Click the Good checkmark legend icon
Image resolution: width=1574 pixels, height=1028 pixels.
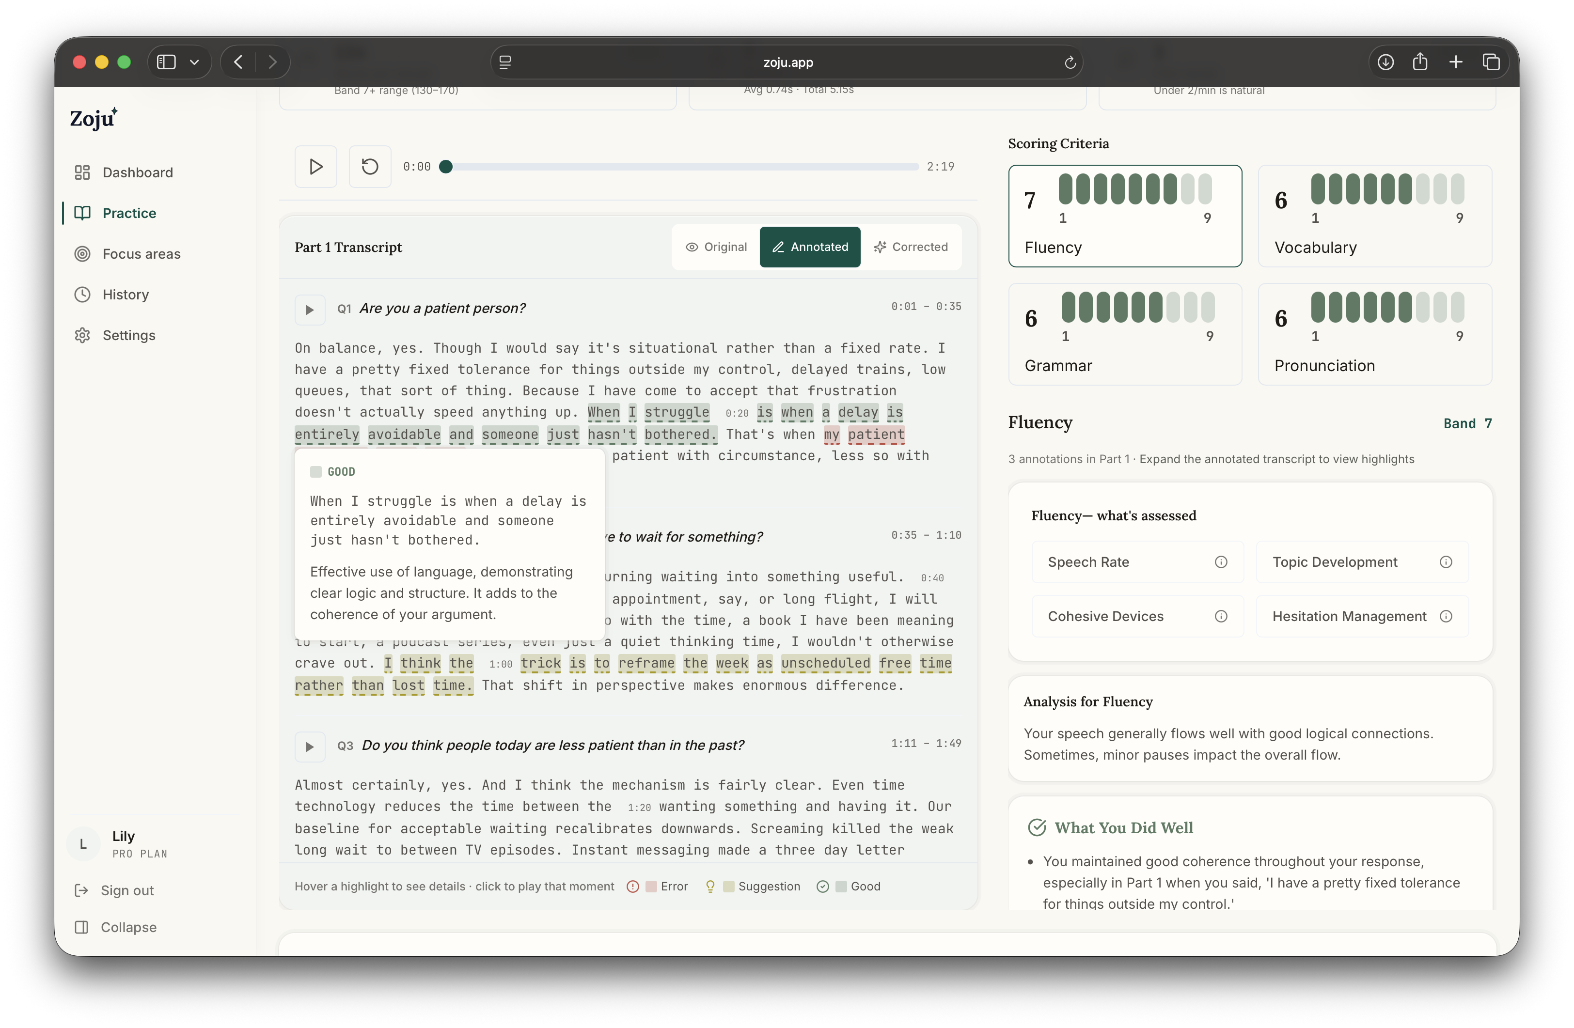[823, 887]
